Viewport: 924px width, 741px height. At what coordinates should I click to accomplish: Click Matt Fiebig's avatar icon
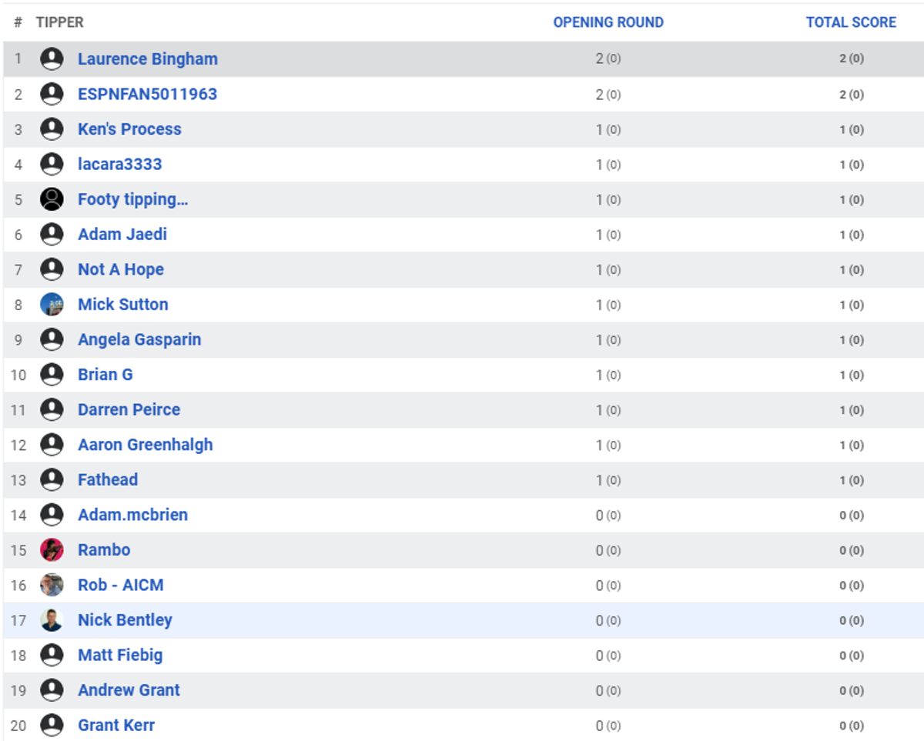[52, 656]
